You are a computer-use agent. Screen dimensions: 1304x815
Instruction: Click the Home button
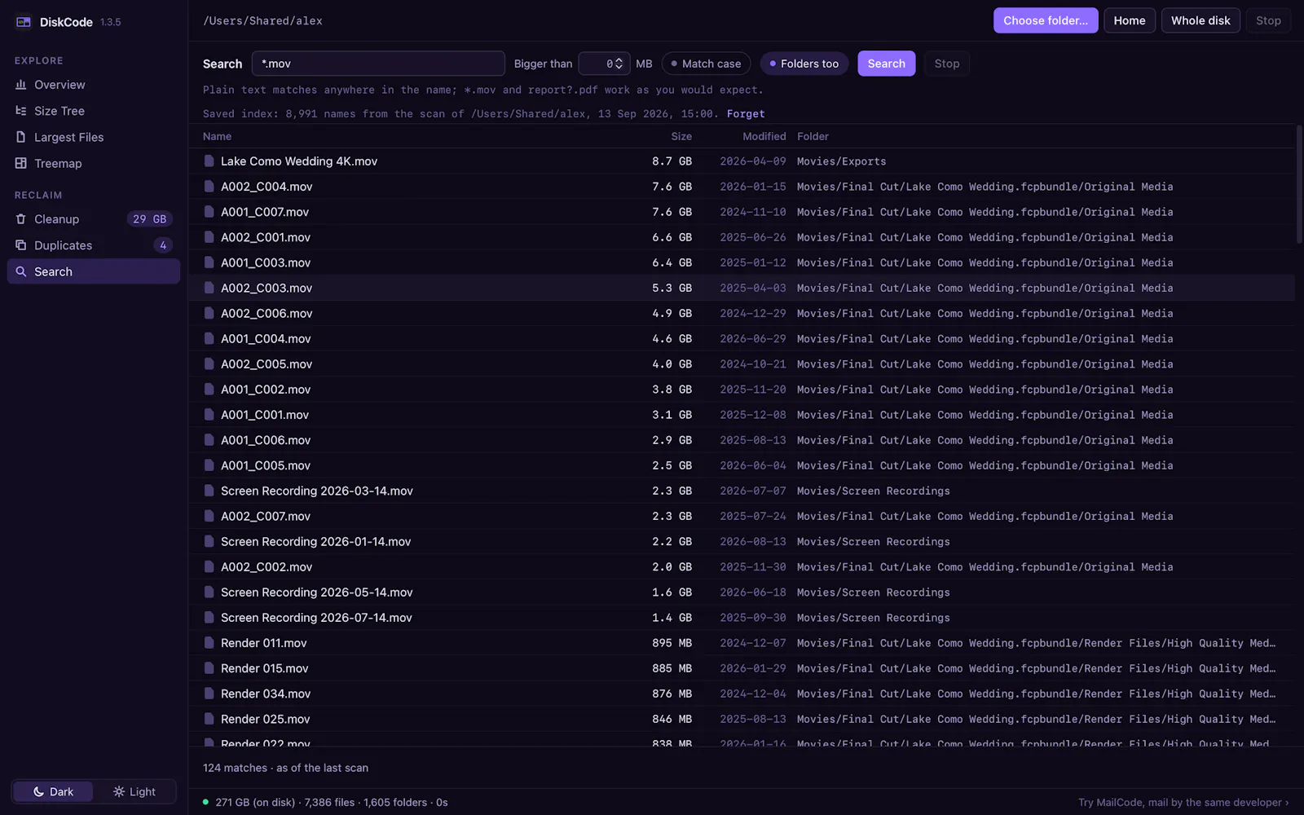pos(1130,20)
